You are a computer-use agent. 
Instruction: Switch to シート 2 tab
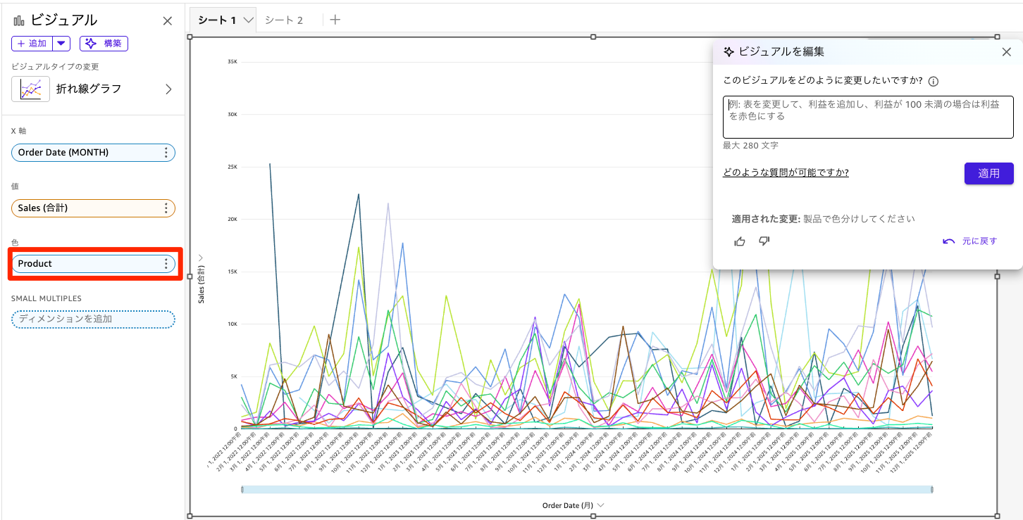pos(283,20)
